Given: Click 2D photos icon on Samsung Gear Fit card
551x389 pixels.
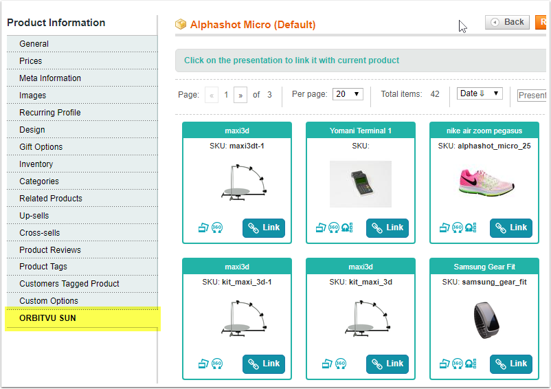Looking at the screenshot, I should tap(445, 364).
